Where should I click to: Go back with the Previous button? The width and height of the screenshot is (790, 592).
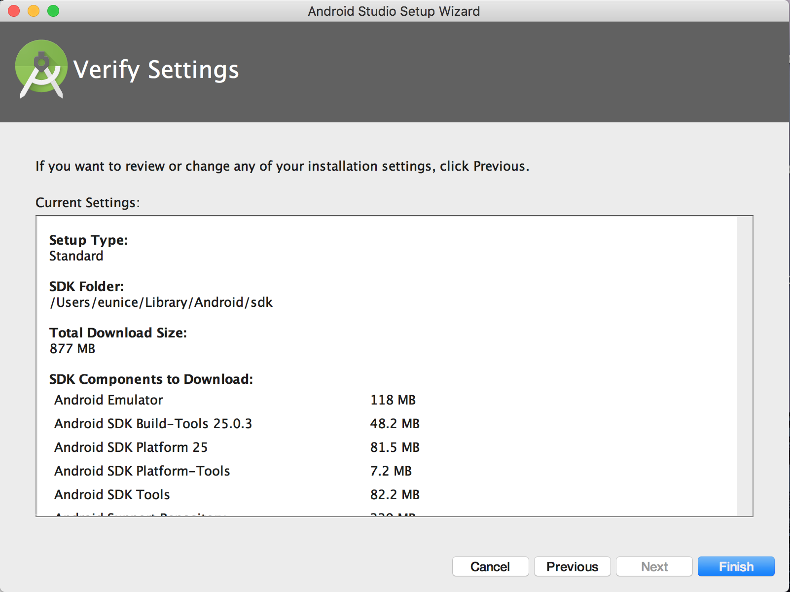click(x=572, y=566)
